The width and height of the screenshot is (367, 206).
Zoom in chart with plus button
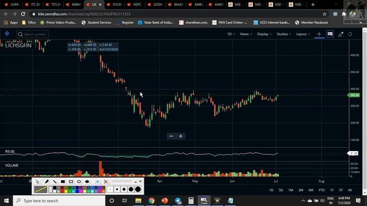coord(181,136)
